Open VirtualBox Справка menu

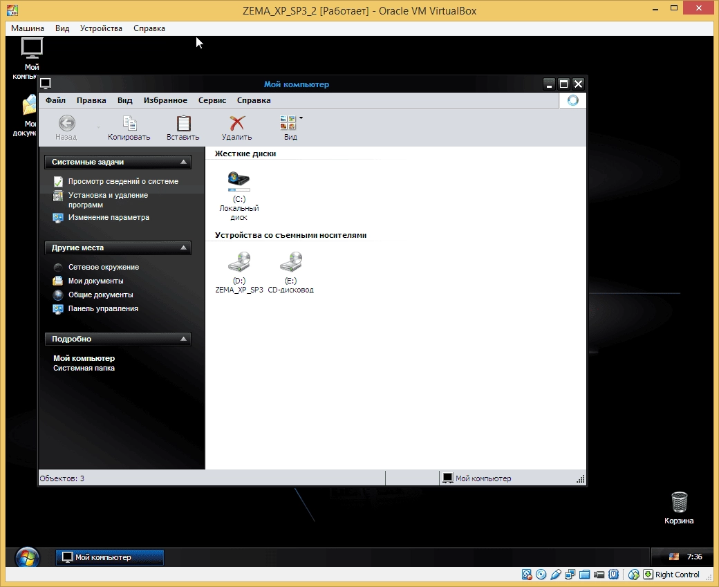(x=149, y=28)
